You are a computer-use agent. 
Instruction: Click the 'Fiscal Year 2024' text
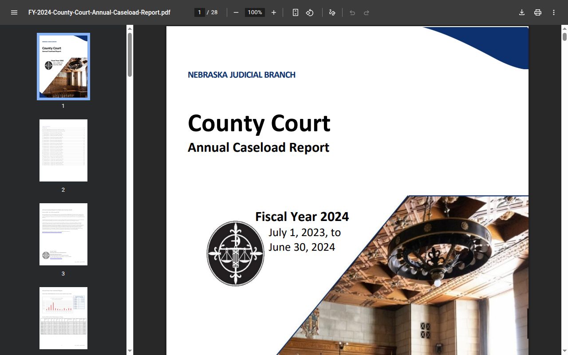(x=302, y=217)
